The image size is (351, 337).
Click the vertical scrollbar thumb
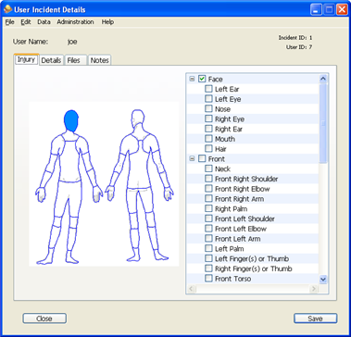pyautogui.click(x=323, y=123)
